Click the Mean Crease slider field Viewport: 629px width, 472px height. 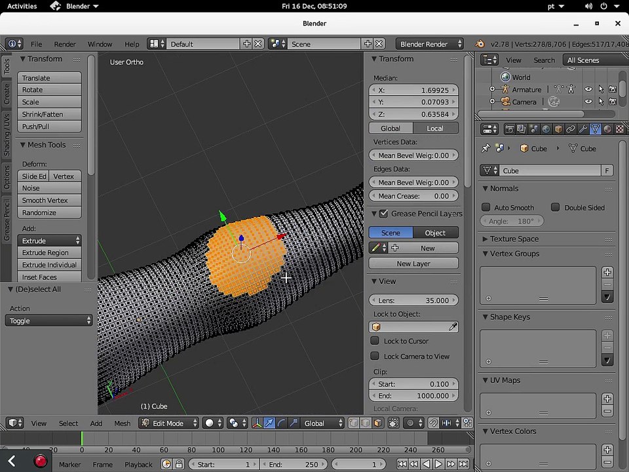click(413, 196)
